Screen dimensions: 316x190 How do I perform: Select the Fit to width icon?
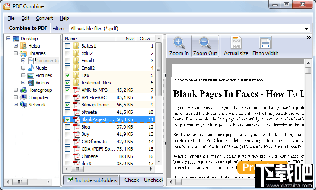tap(265, 42)
